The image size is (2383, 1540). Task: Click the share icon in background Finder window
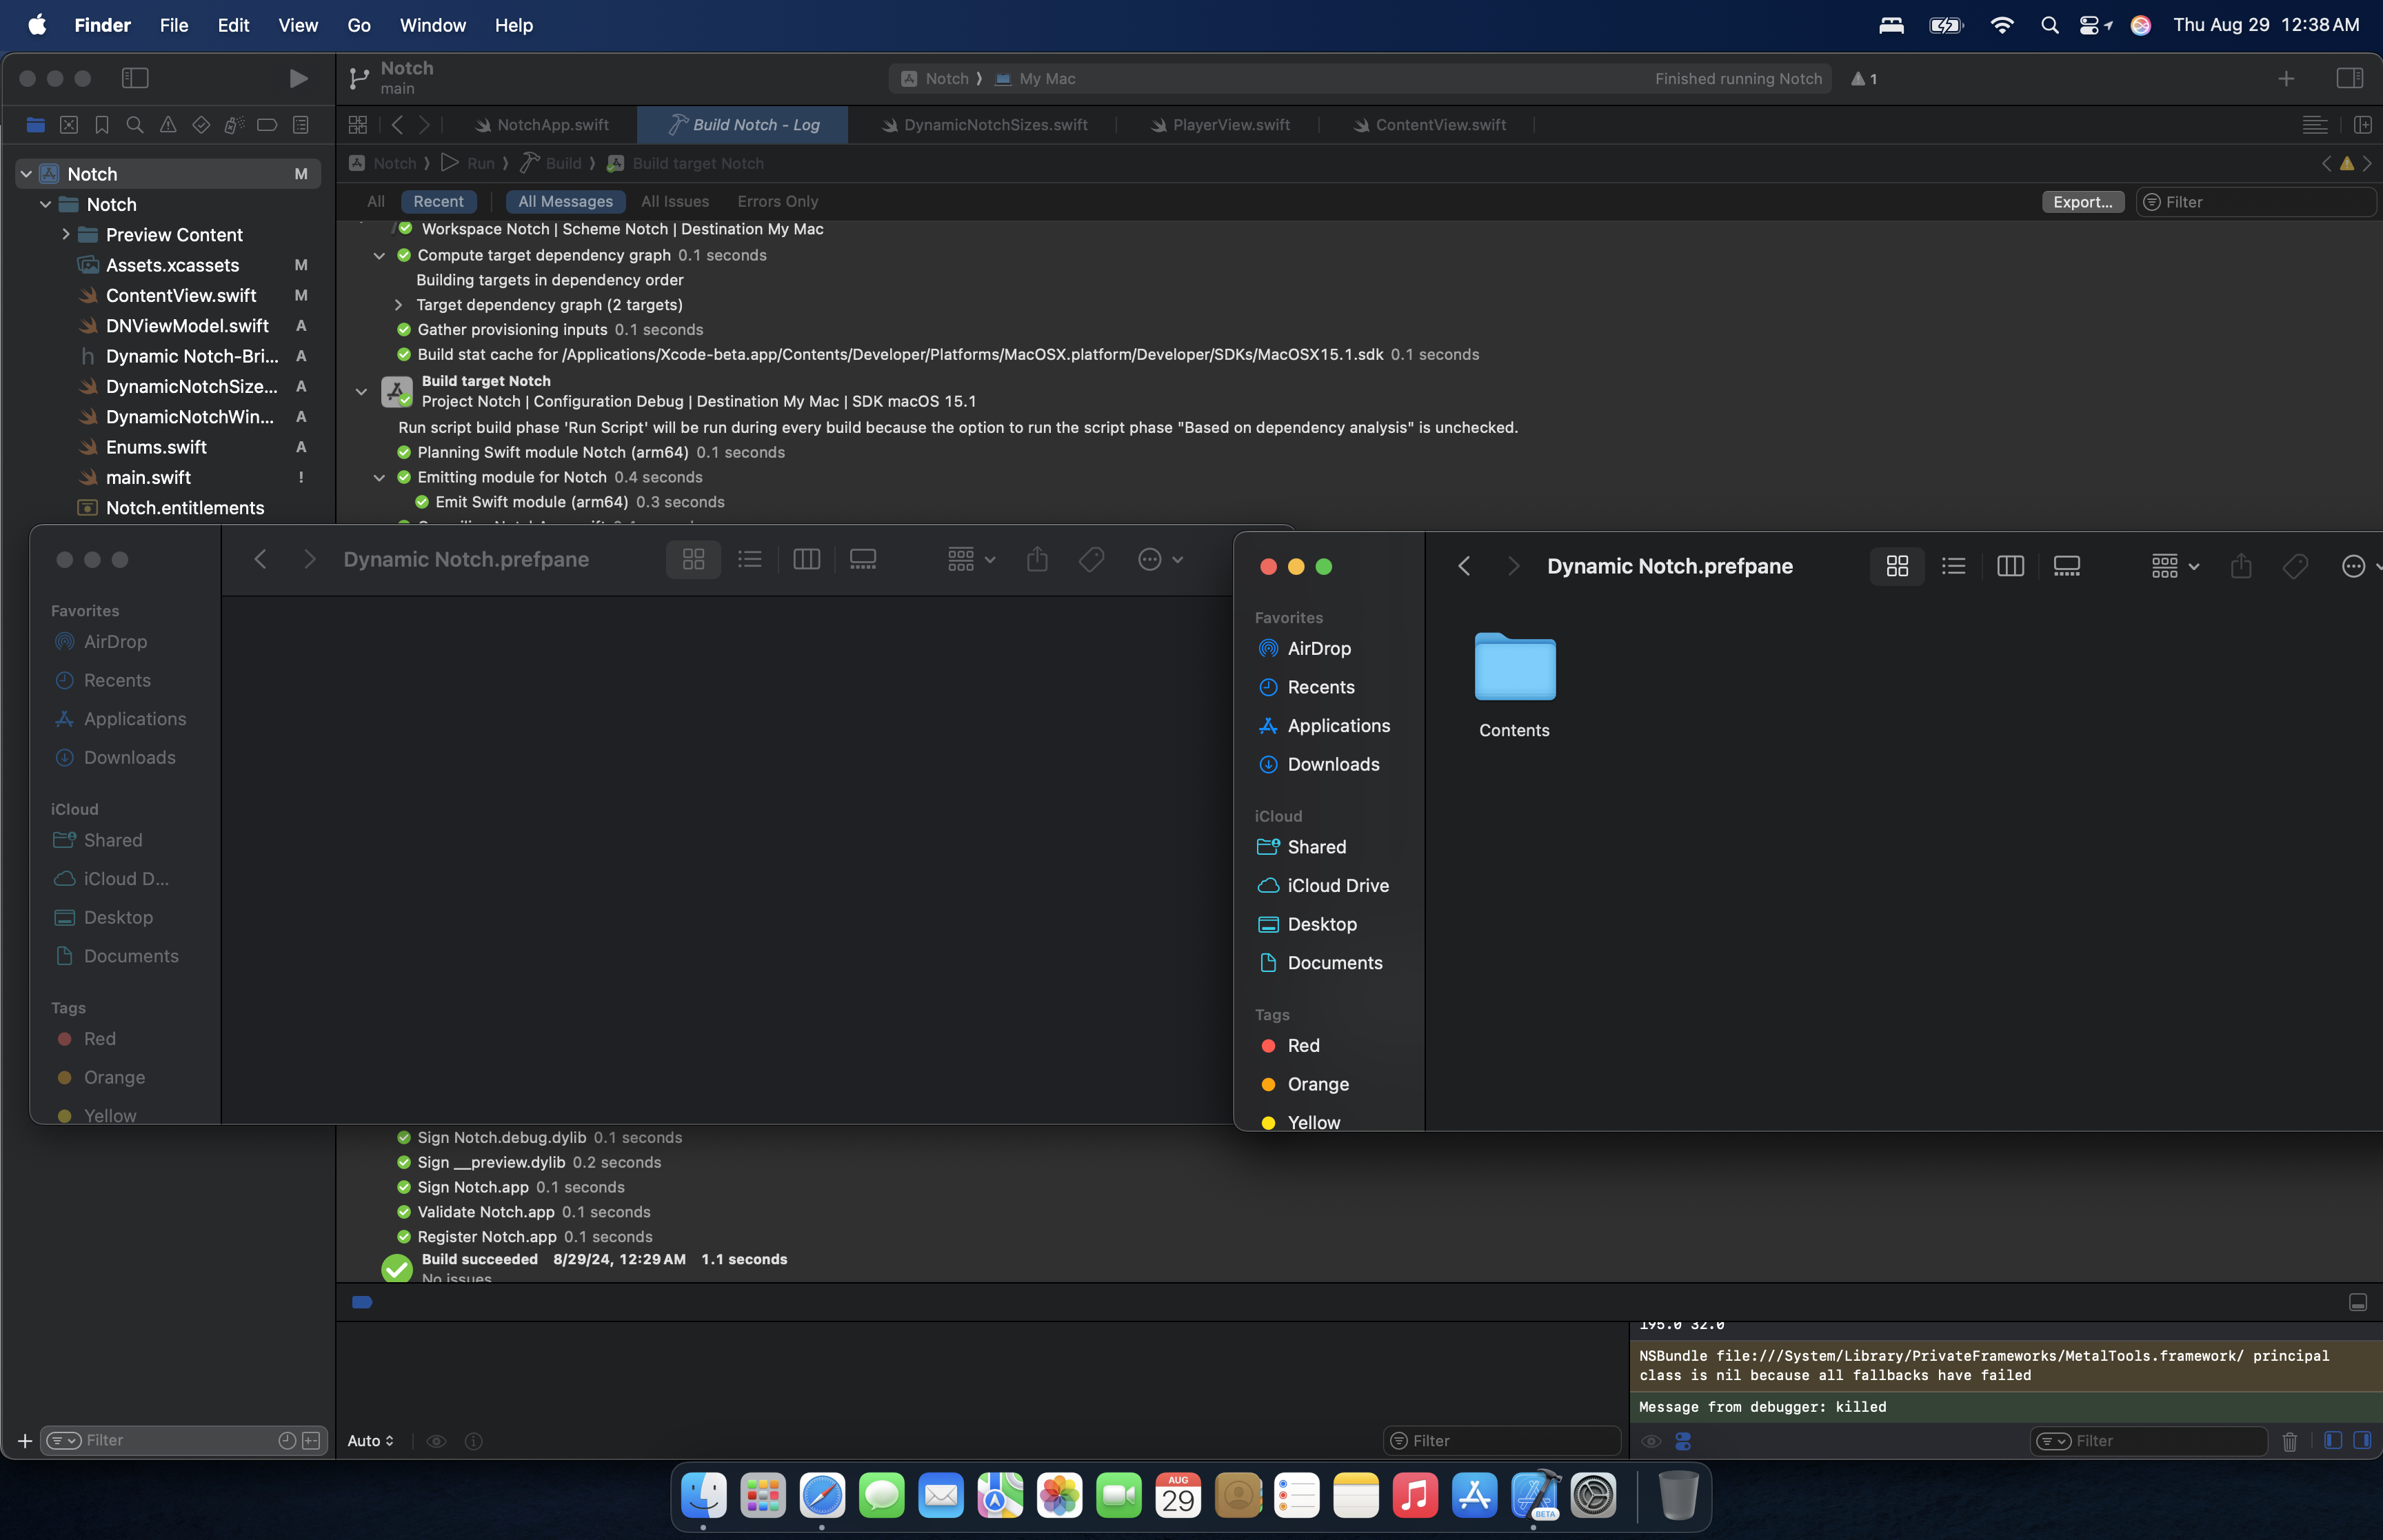pos(1037,559)
